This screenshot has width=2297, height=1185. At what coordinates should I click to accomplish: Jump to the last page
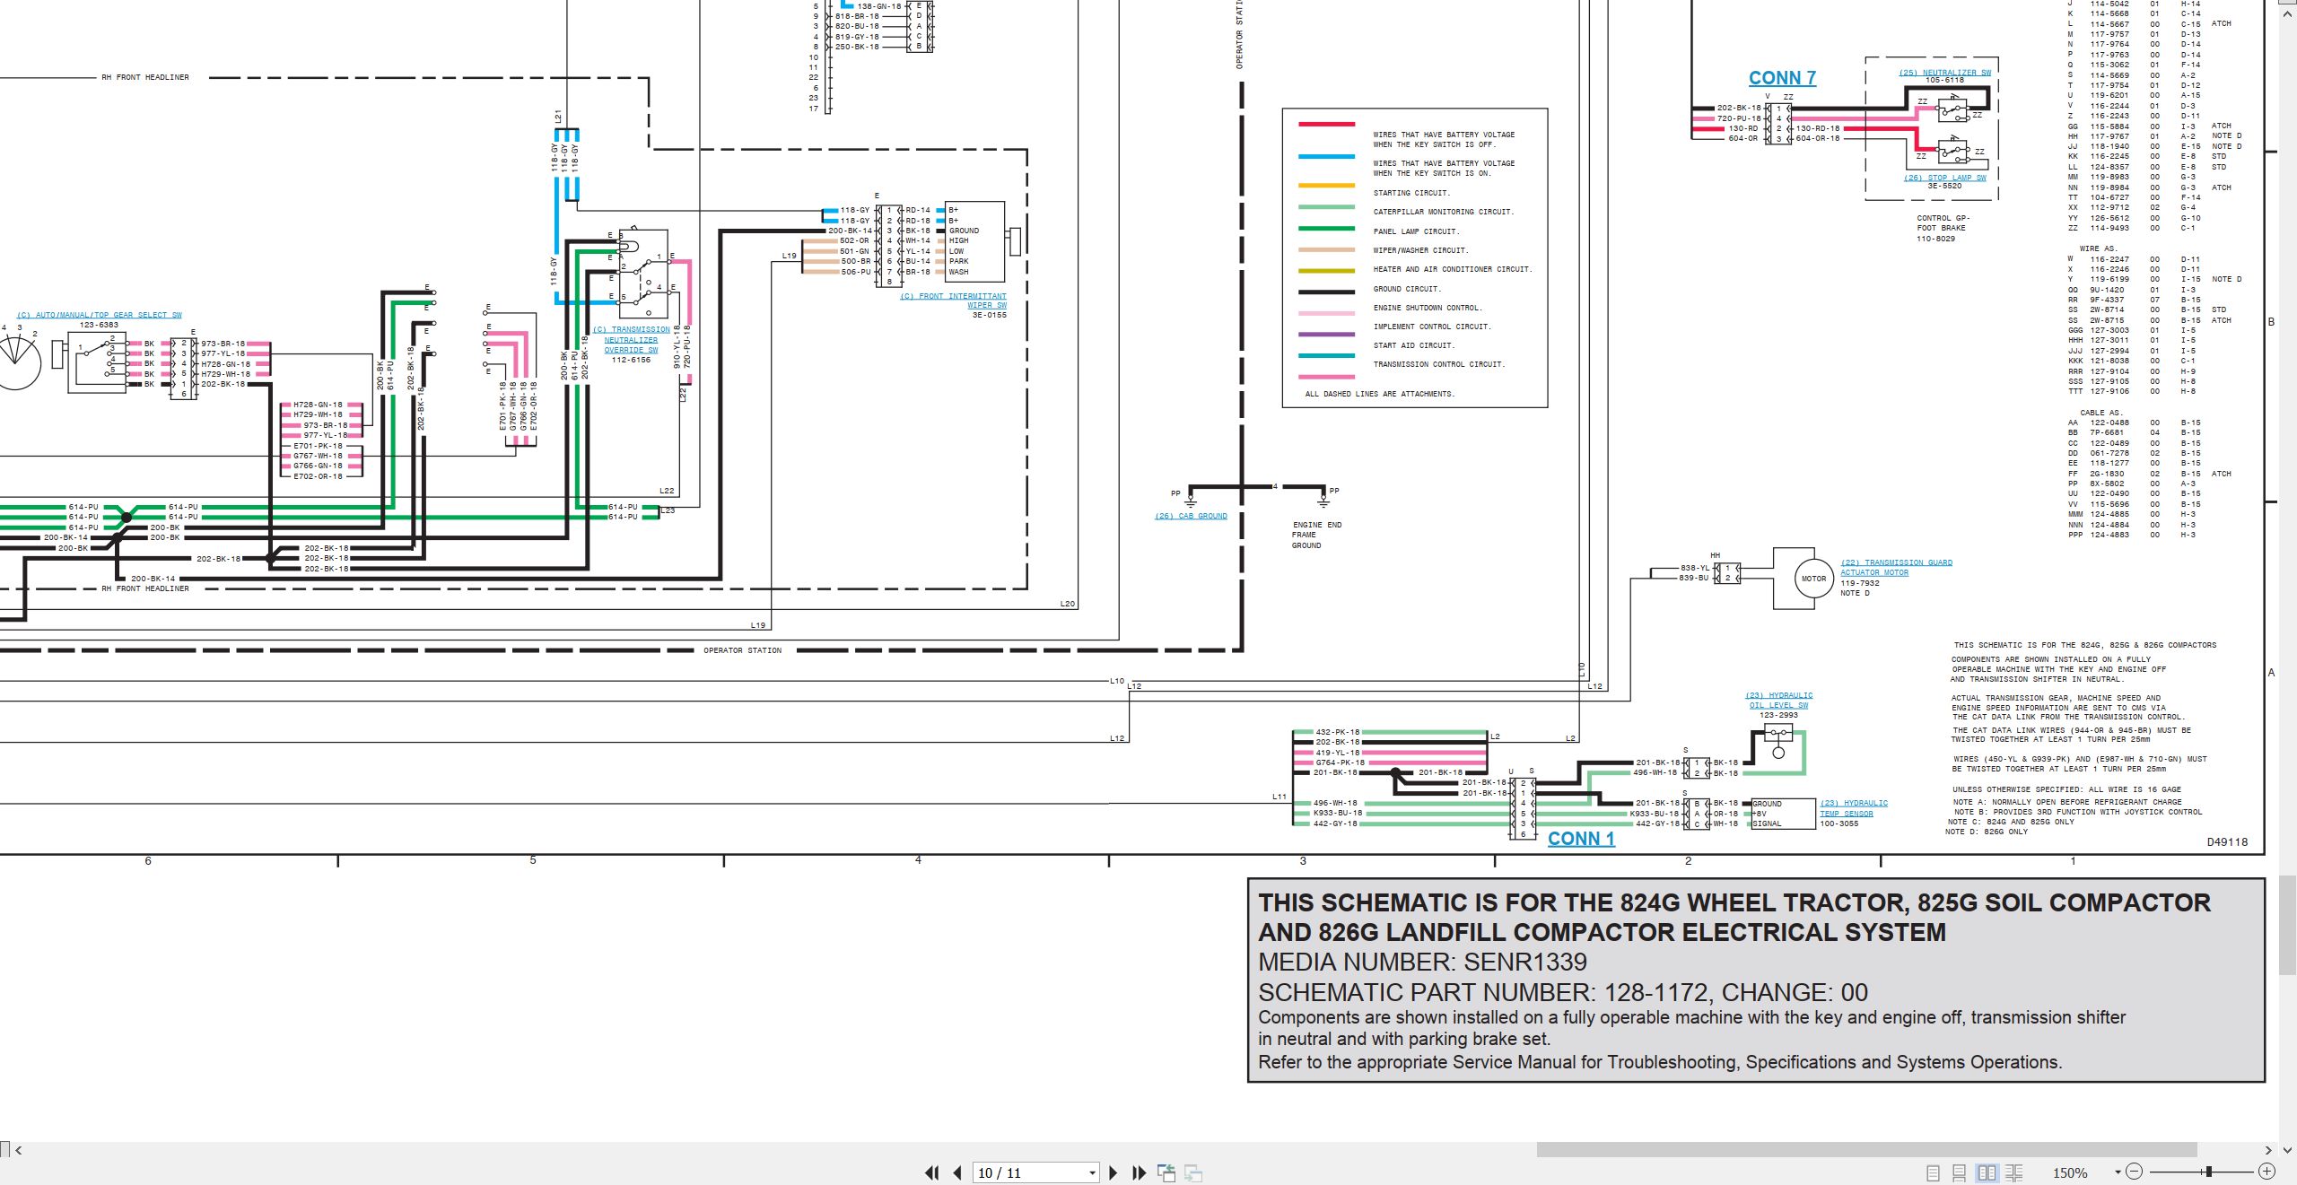[x=1140, y=1172]
